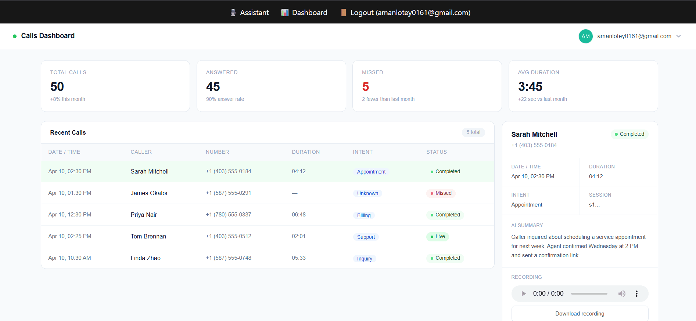
Task: Click the Answered stat card
Action: tap(271, 86)
